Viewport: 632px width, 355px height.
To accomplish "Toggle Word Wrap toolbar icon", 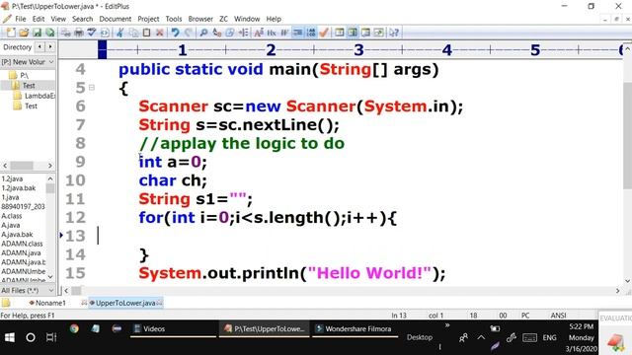I will click(x=284, y=33).
